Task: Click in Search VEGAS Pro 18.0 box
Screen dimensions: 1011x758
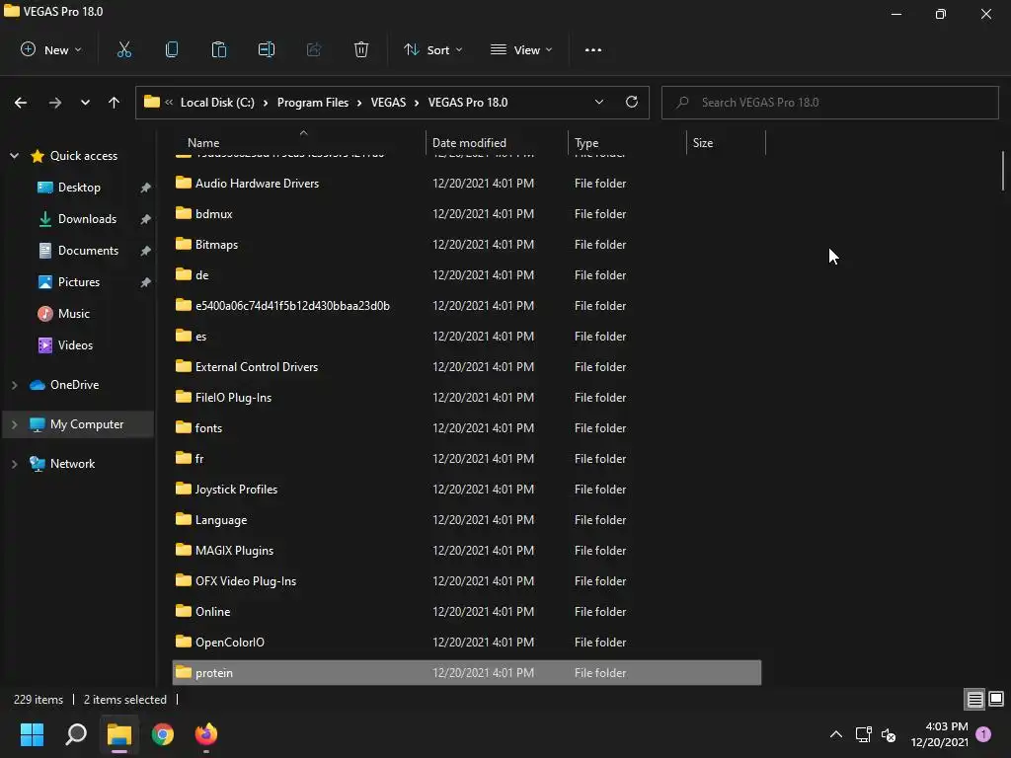Action: point(829,103)
